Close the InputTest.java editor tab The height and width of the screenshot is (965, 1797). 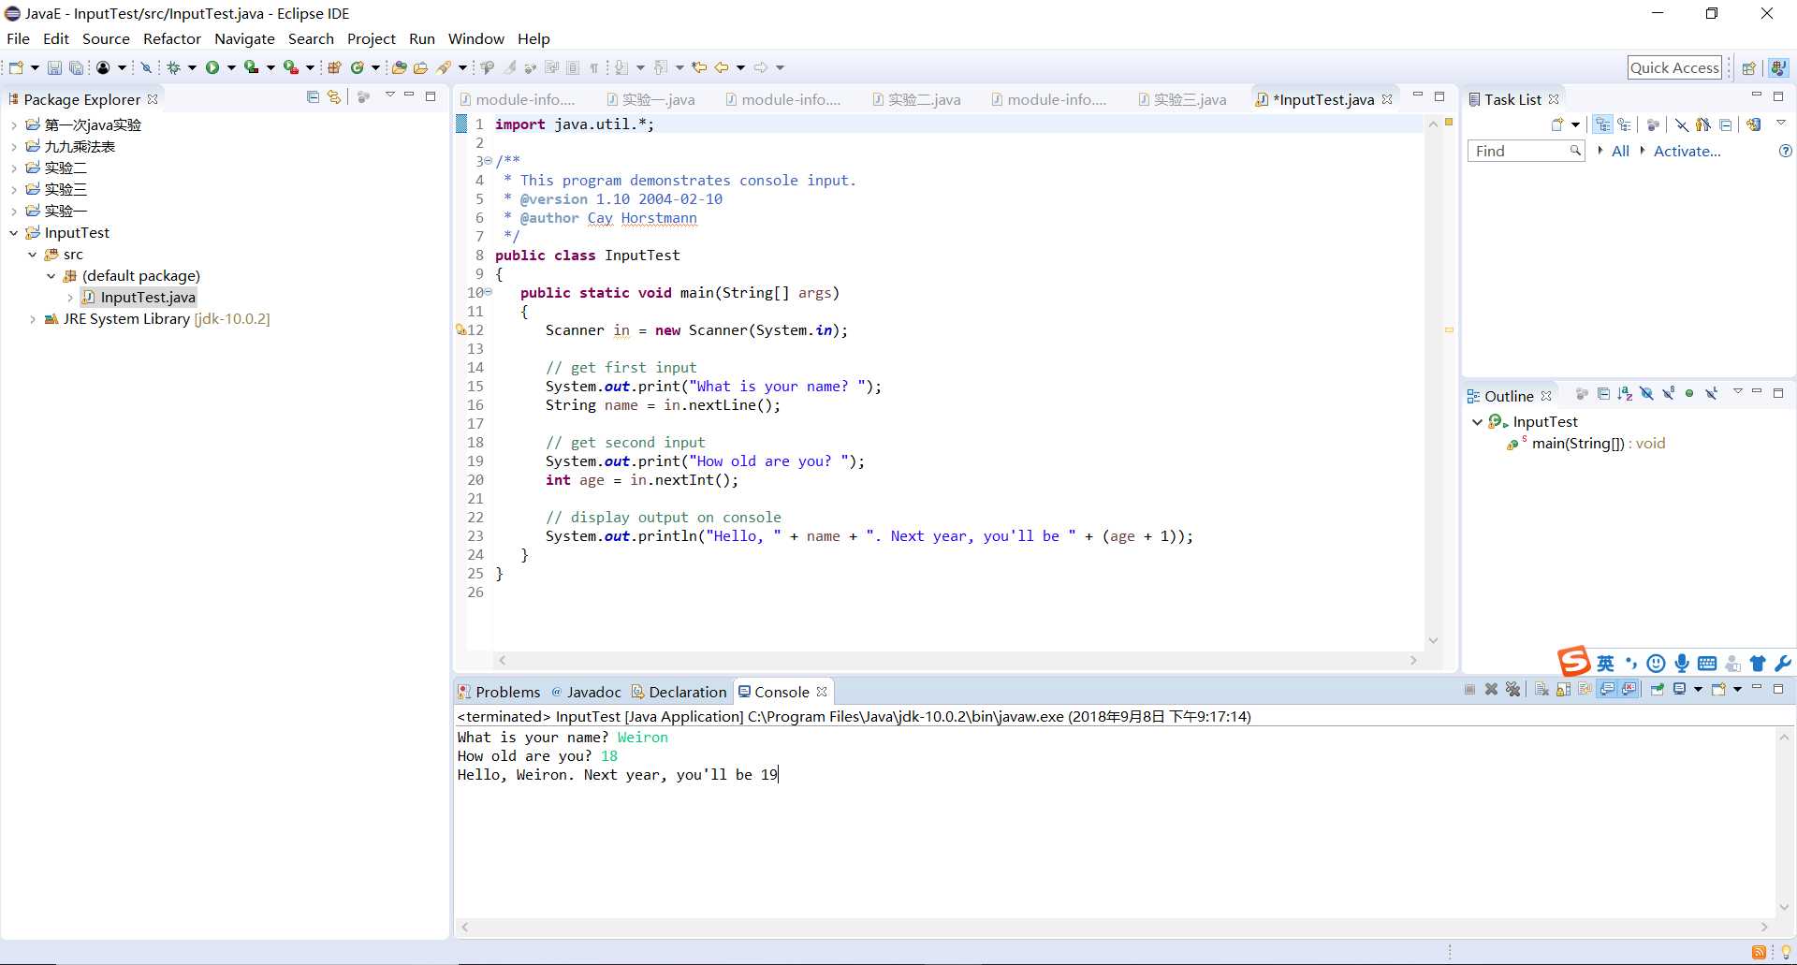coord(1387,99)
